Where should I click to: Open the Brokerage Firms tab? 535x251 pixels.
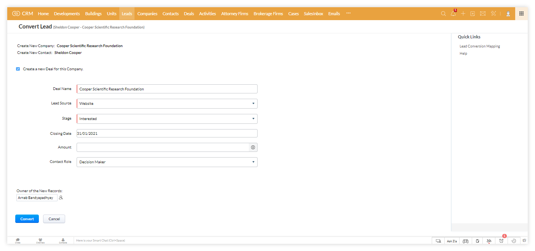(268, 14)
